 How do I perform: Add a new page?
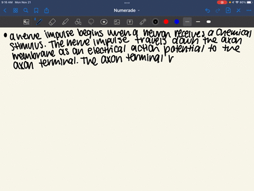coord(228,11)
